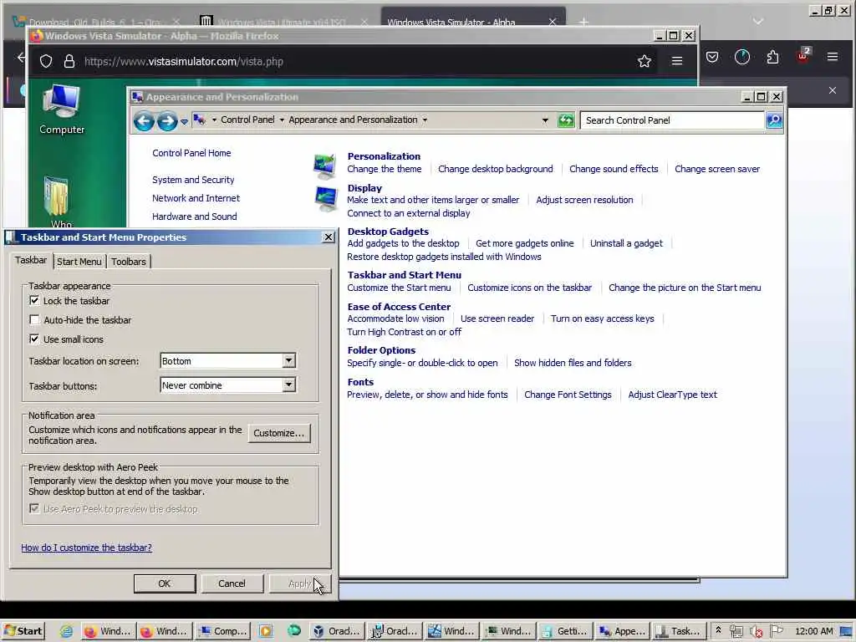Click the network icon in system tray

(736, 632)
